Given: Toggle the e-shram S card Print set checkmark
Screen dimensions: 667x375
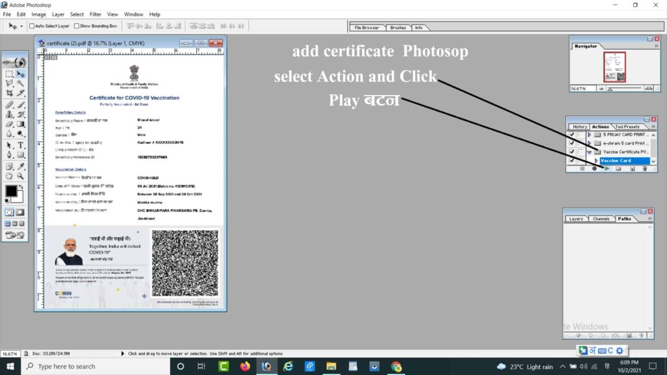Looking at the screenshot, I should click(x=572, y=143).
